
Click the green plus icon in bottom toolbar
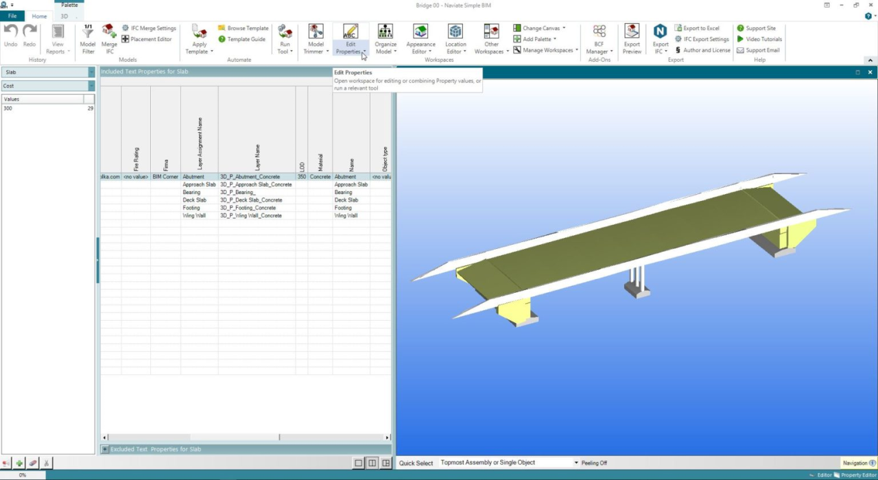coord(19,464)
